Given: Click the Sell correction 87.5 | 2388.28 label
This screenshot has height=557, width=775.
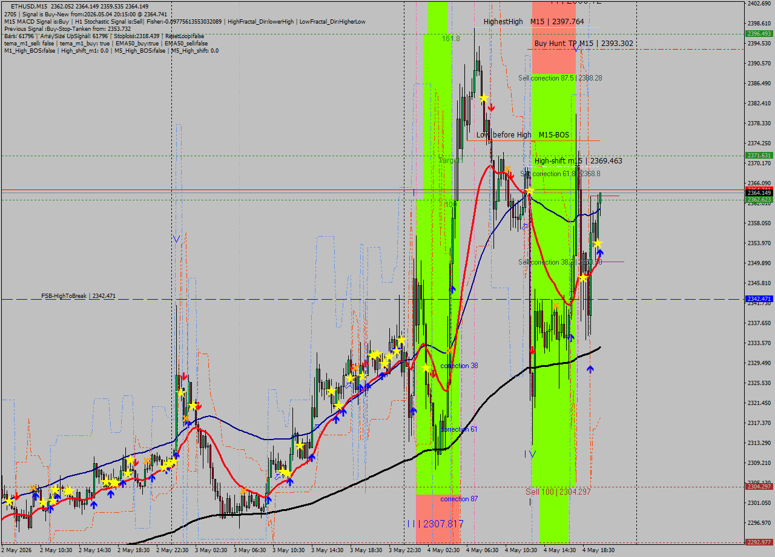Looking at the screenshot, I should point(560,77).
